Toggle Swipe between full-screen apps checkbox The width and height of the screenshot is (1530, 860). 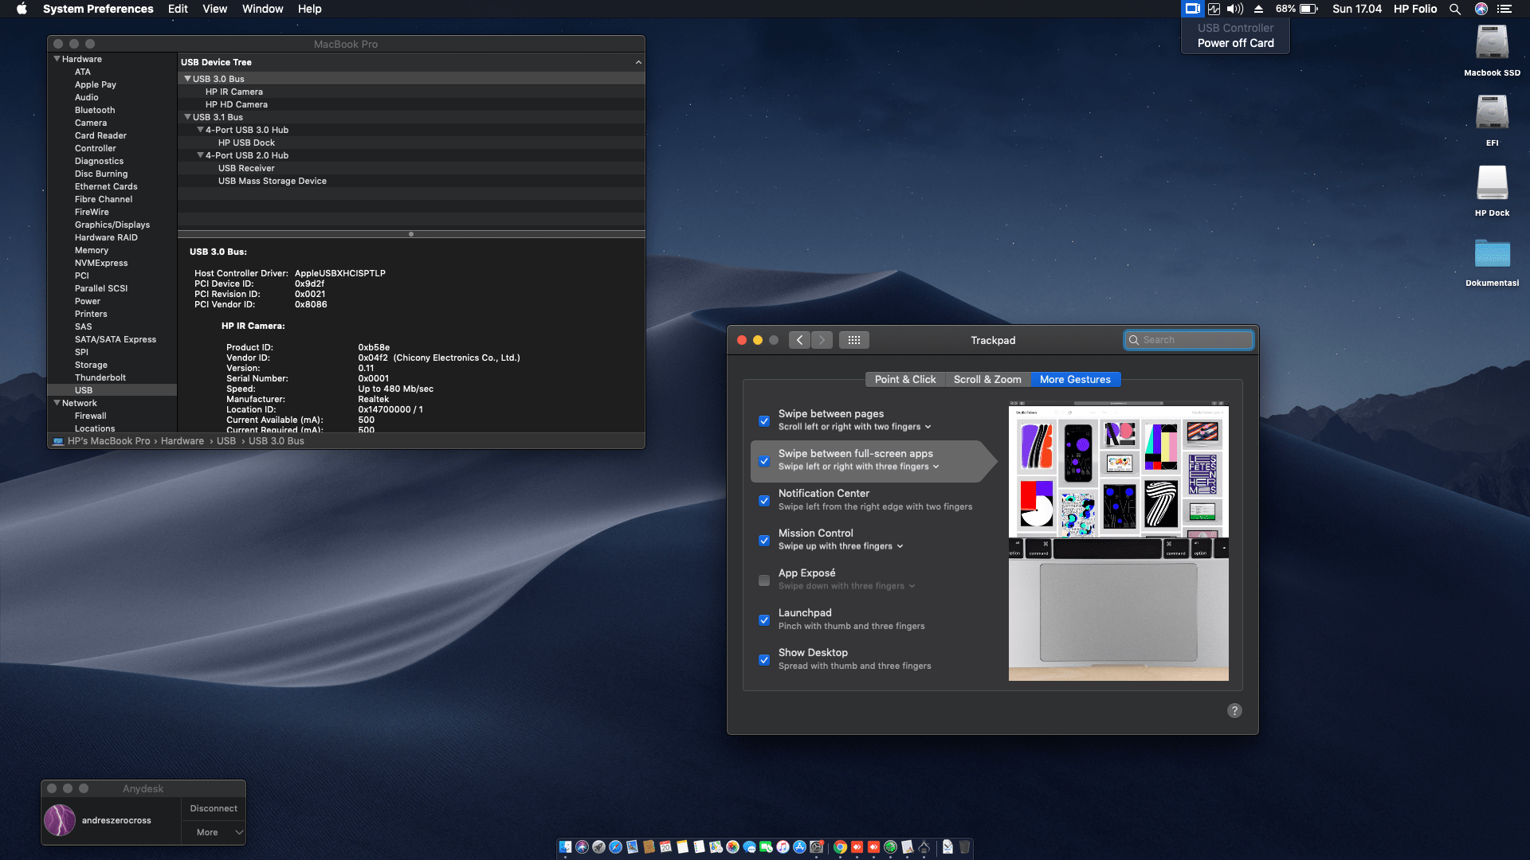764,461
